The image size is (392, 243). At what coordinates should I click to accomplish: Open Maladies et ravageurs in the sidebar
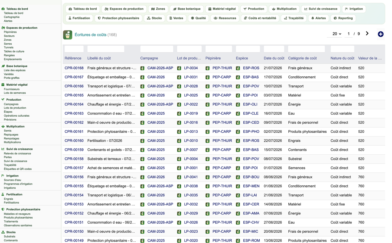[x=17, y=214]
